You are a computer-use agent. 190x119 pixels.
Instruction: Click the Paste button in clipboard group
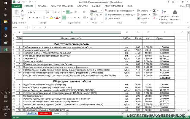click(x=16, y=14)
